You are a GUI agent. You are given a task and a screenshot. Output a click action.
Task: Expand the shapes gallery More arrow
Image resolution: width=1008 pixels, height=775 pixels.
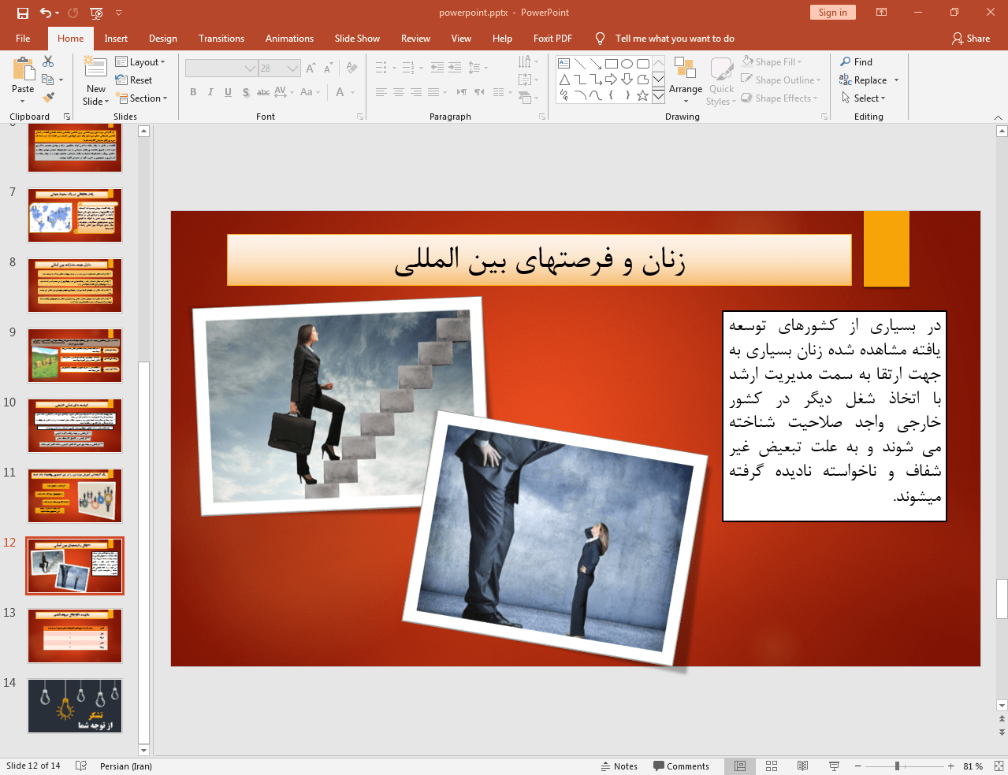[658, 95]
